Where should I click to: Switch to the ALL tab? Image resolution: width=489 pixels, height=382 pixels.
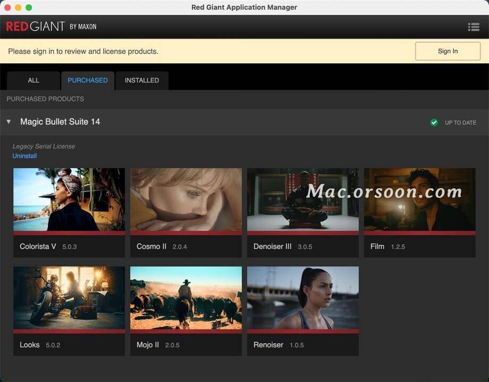(33, 80)
